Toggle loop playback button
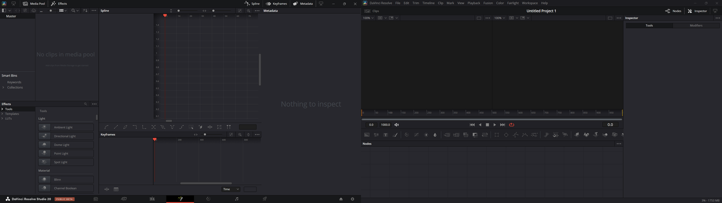Screen dimensions: 722x203 (512, 125)
